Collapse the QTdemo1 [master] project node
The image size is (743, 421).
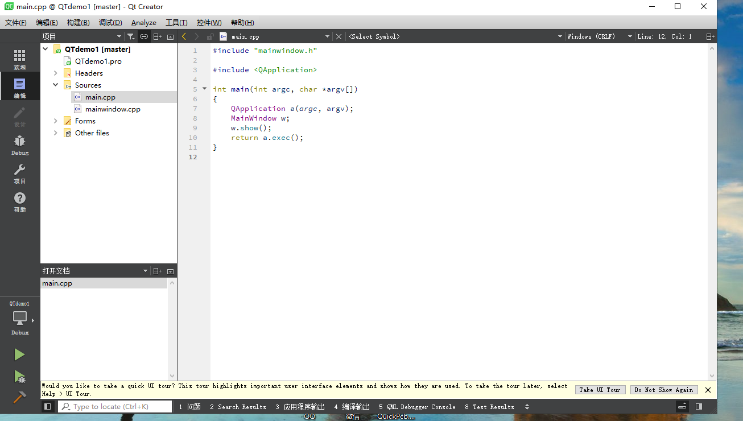tap(45, 49)
